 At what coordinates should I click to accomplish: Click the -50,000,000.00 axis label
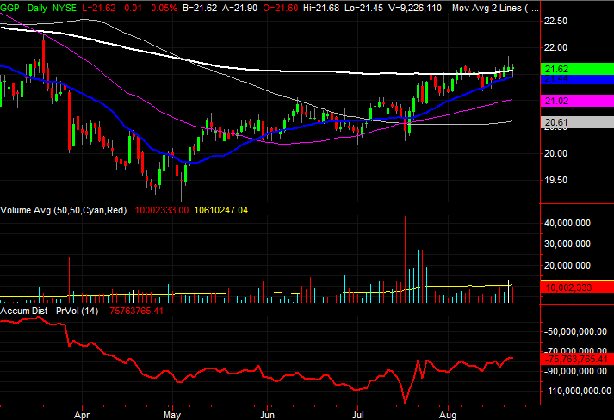click(x=575, y=331)
